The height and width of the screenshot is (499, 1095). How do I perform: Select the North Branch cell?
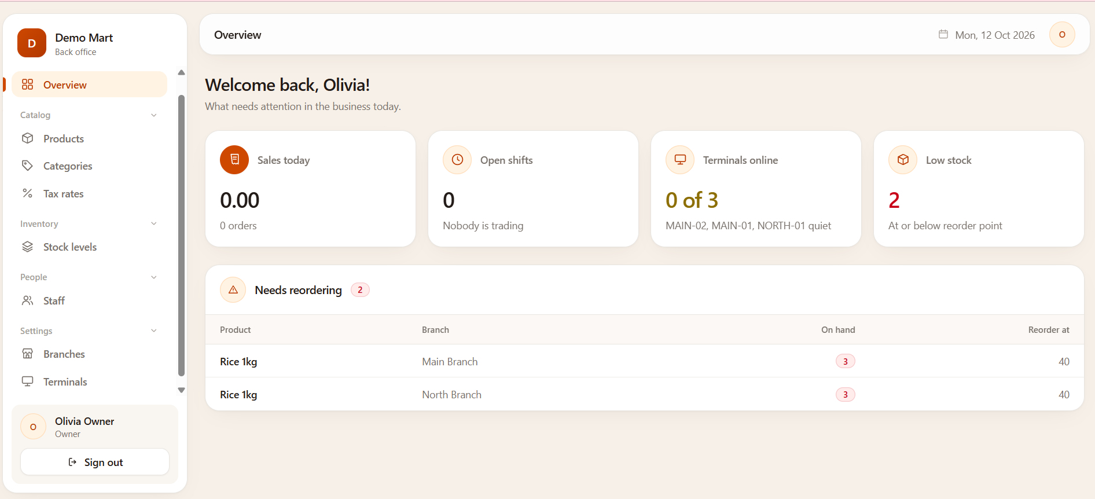(451, 394)
